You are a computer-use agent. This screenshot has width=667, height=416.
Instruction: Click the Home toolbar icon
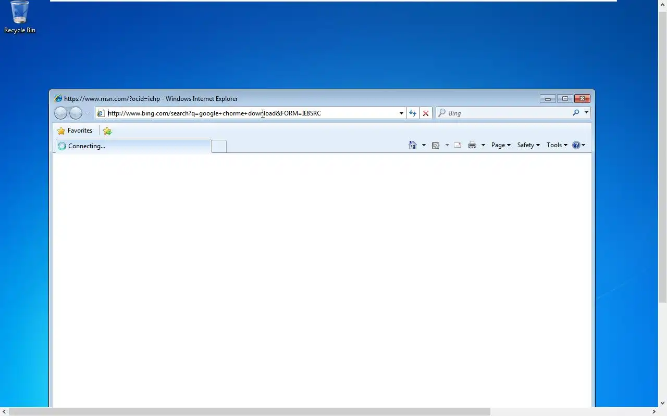click(x=413, y=145)
